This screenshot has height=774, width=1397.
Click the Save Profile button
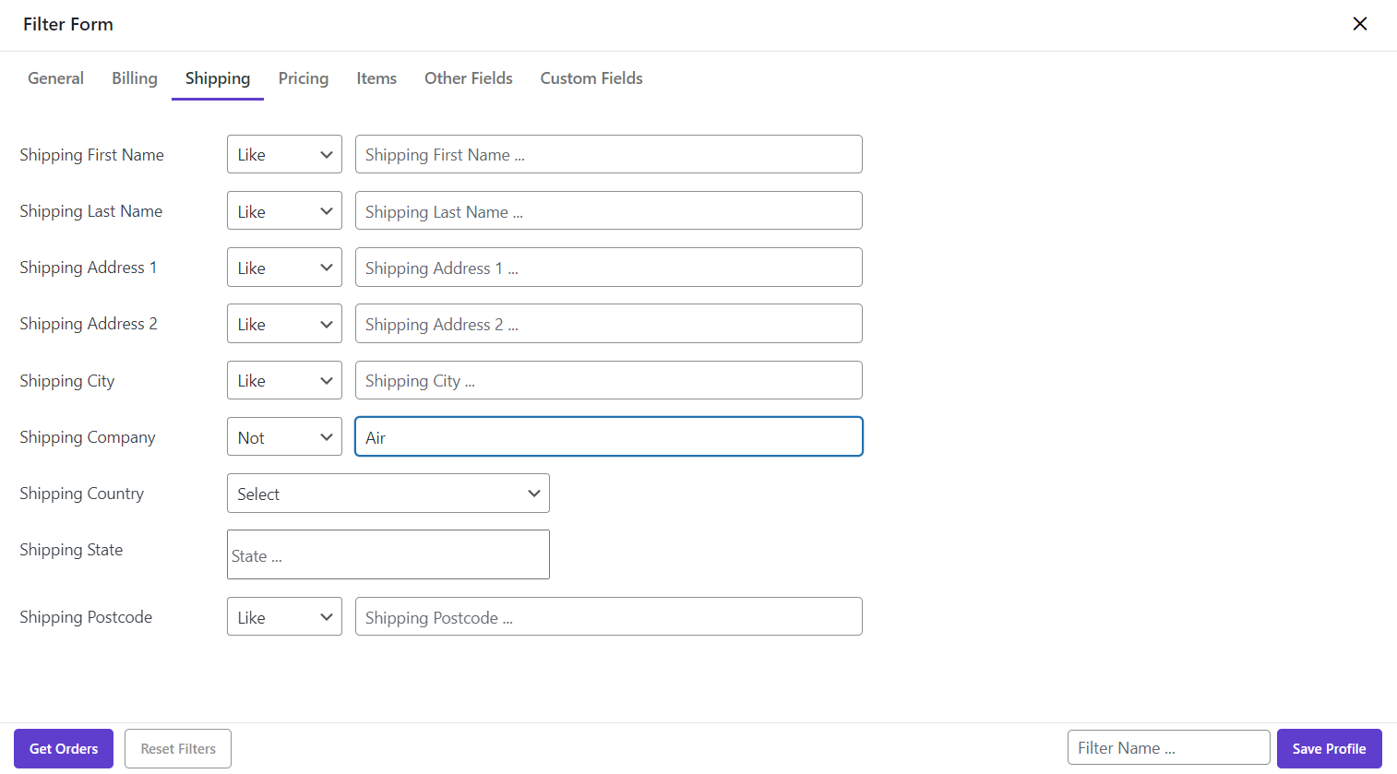click(1329, 749)
